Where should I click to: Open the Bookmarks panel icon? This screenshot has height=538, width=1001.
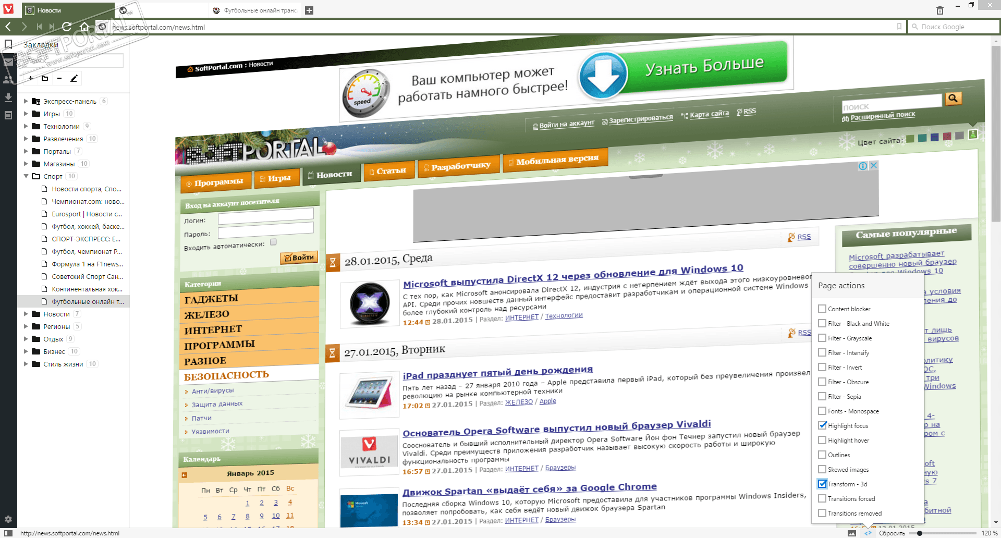(x=8, y=45)
